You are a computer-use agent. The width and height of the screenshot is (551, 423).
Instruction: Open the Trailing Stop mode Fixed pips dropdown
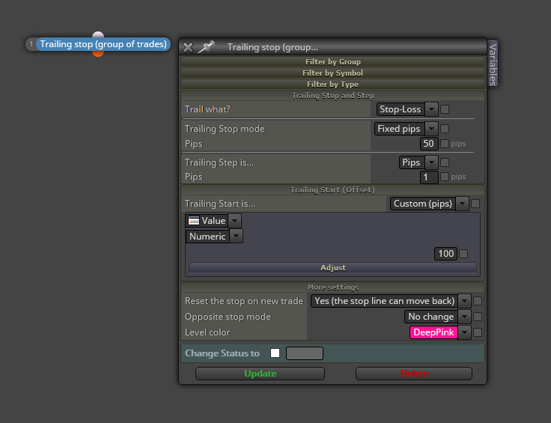tap(406, 129)
